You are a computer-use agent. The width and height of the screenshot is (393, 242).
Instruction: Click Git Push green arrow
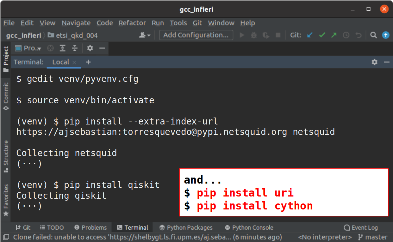tap(334, 35)
